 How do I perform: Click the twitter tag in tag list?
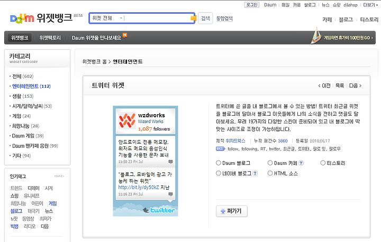pyautogui.click(x=275, y=149)
